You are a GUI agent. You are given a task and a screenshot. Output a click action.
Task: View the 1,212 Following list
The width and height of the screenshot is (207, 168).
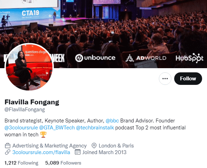(21, 163)
